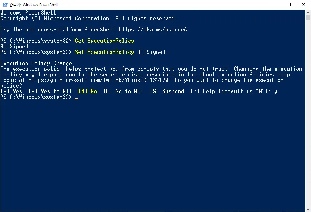Image resolution: width=311 pixels, height=212 pixels.
Task: Click the '[Y] Yes' option text
Action: pyautogui.click(x=11, y=91)
